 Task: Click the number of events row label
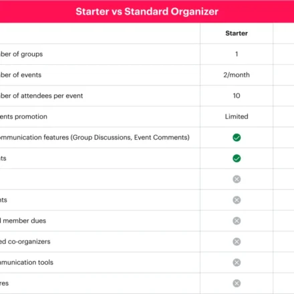tap(21, 75)
